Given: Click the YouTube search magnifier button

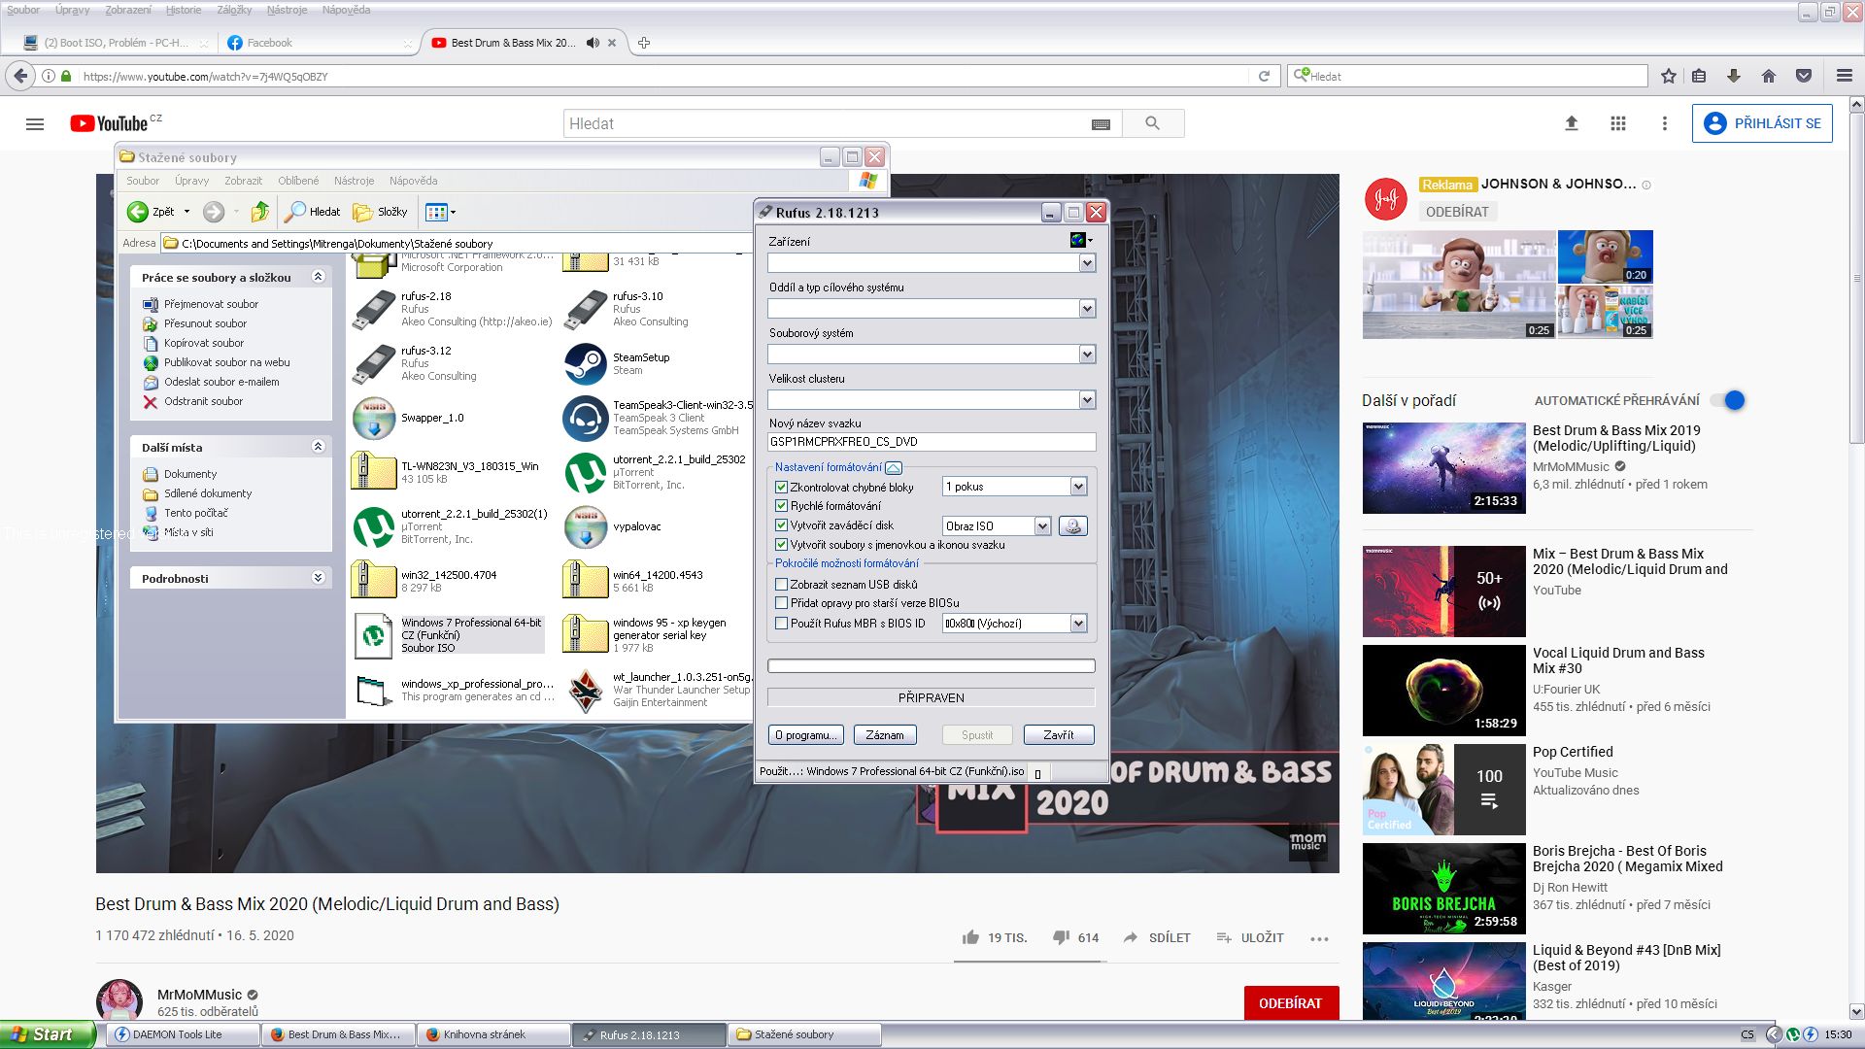Looking at the screenshot, I should (1152, 123).
